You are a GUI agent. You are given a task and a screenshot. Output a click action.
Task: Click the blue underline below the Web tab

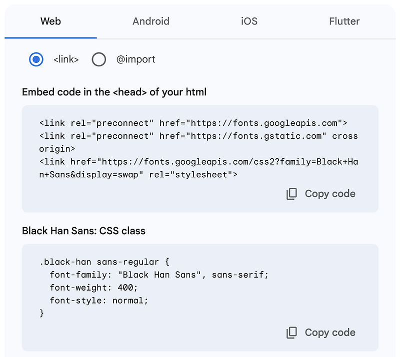coord(50,36)
